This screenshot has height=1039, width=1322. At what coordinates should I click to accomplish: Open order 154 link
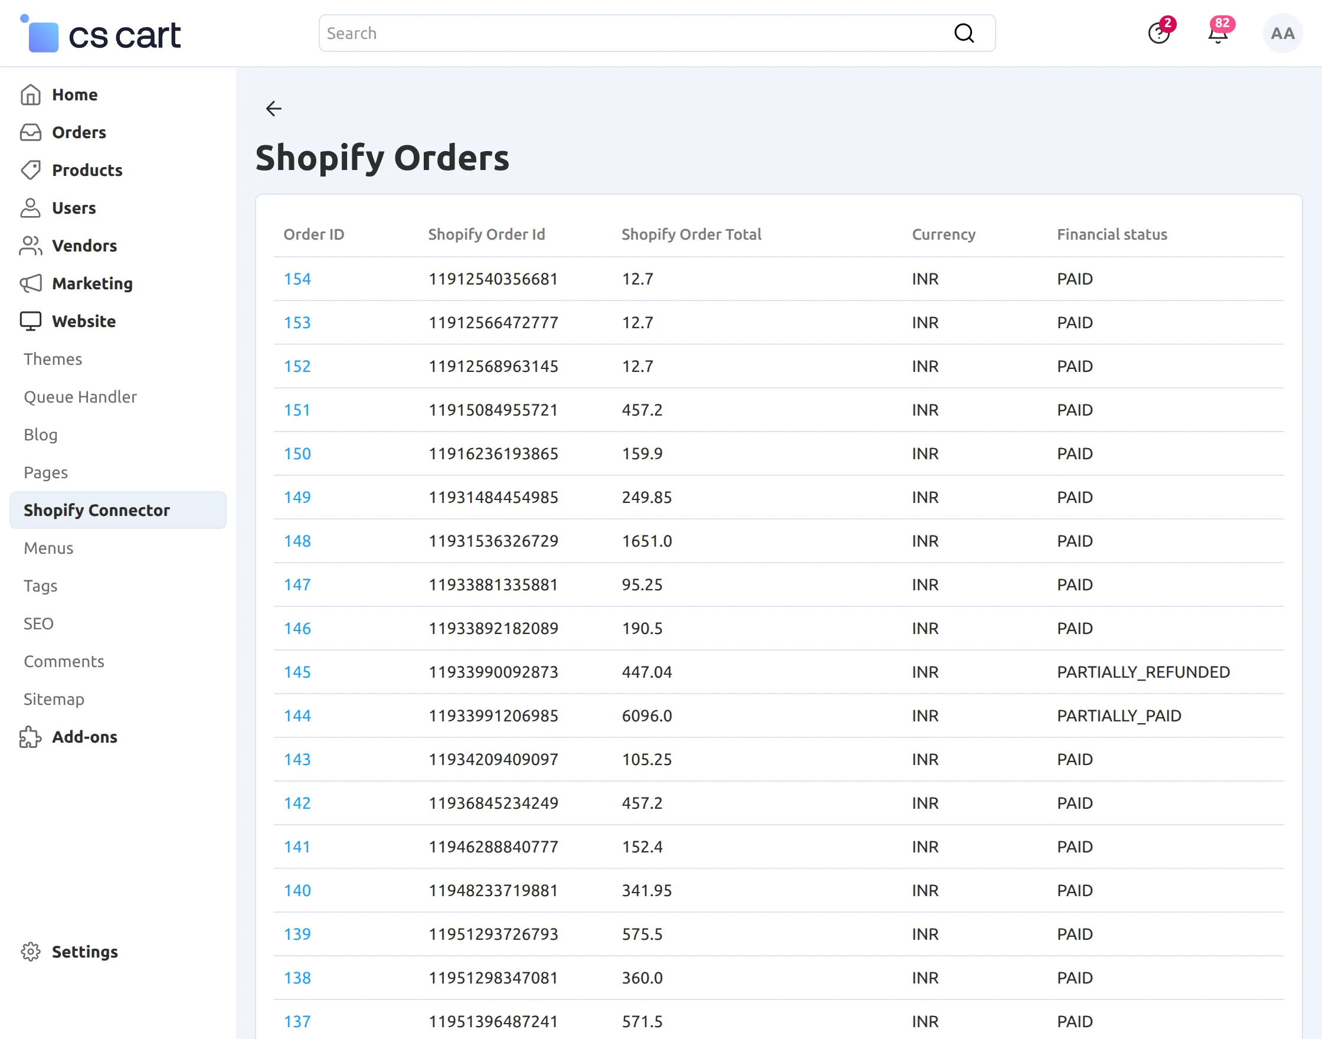pos(297,279)
